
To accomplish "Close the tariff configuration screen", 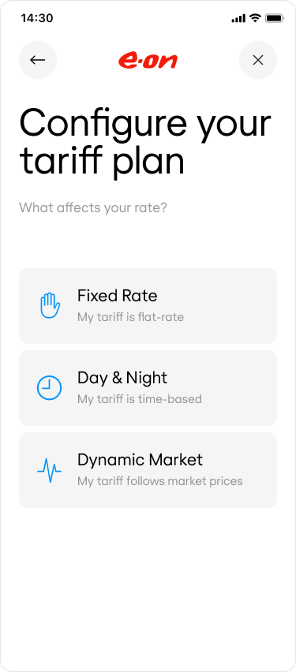I will [x=258, y=60].
